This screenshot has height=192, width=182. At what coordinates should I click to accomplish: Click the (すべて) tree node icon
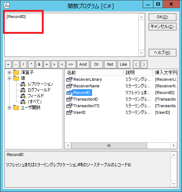23,102
